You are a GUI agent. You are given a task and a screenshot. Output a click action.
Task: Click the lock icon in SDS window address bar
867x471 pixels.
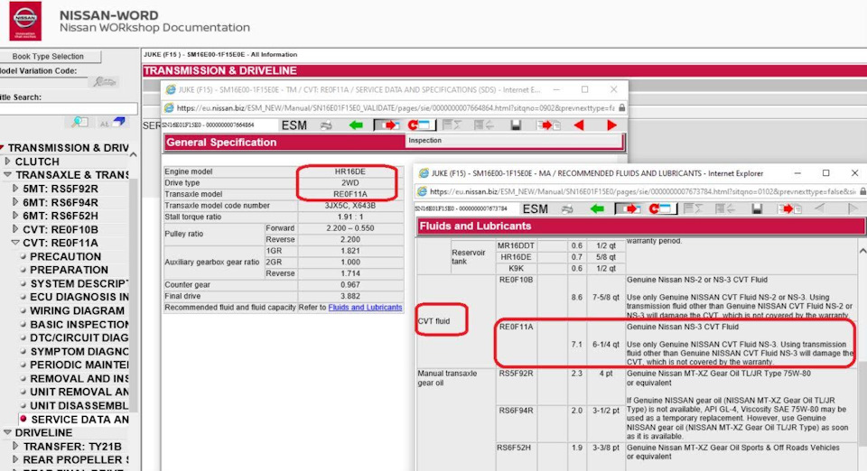(x=621, y=107)
